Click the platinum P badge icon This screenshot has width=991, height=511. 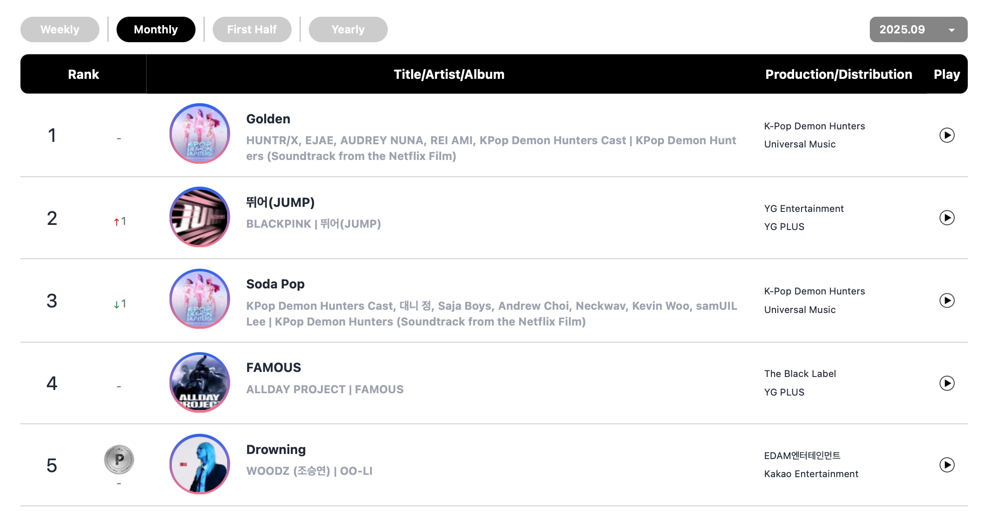[x=119, y=460]
